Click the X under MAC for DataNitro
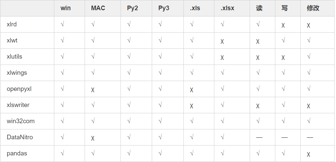The image size is (336, 162). 93,138
